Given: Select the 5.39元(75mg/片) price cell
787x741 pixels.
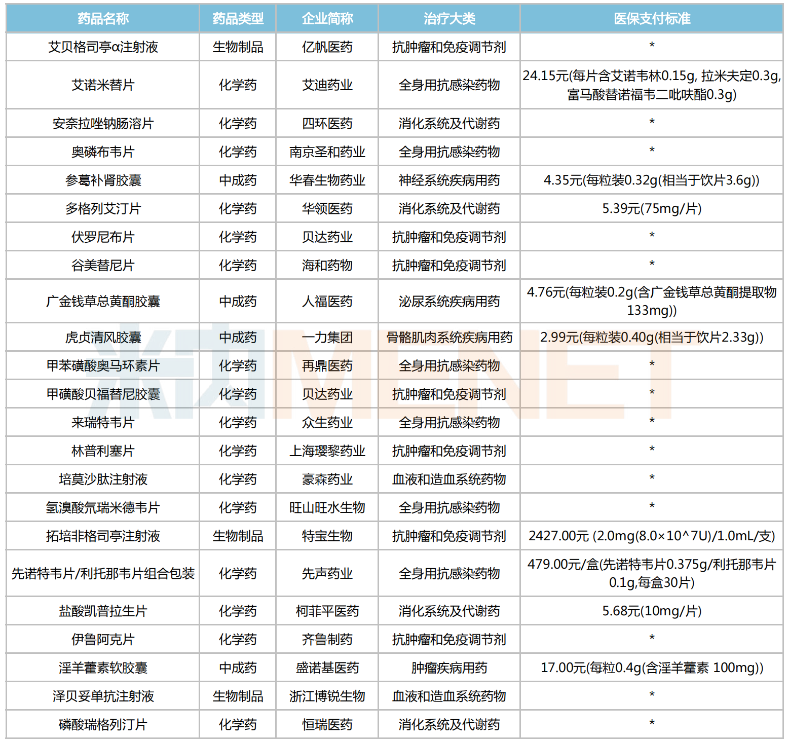Looking at the screenshot, I should (x=652, y=209).
